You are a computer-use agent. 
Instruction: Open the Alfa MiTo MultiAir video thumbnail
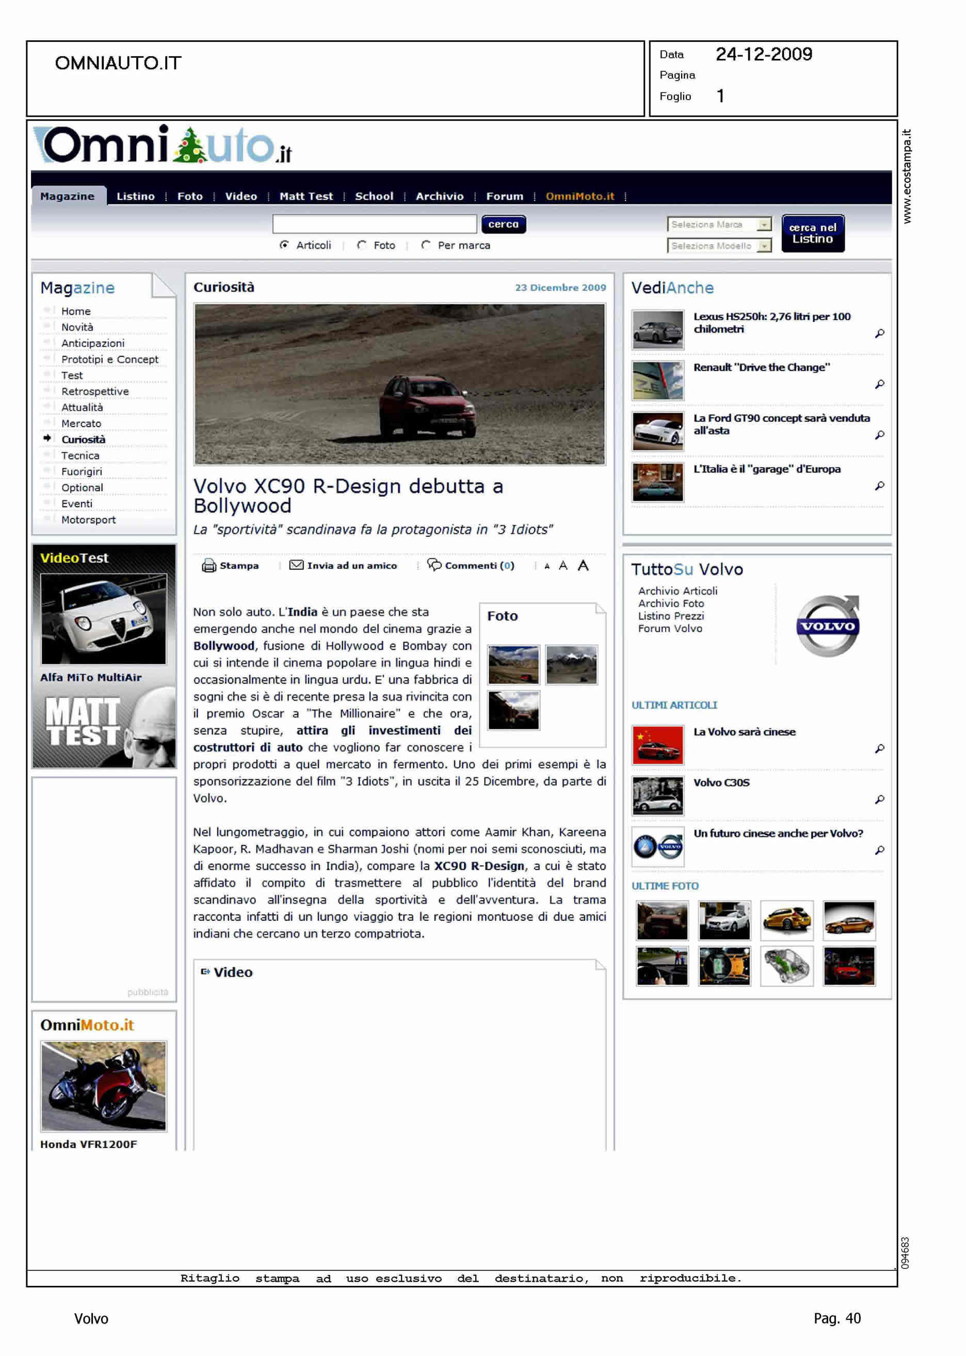pyautogui.click(x=104, y=619)
